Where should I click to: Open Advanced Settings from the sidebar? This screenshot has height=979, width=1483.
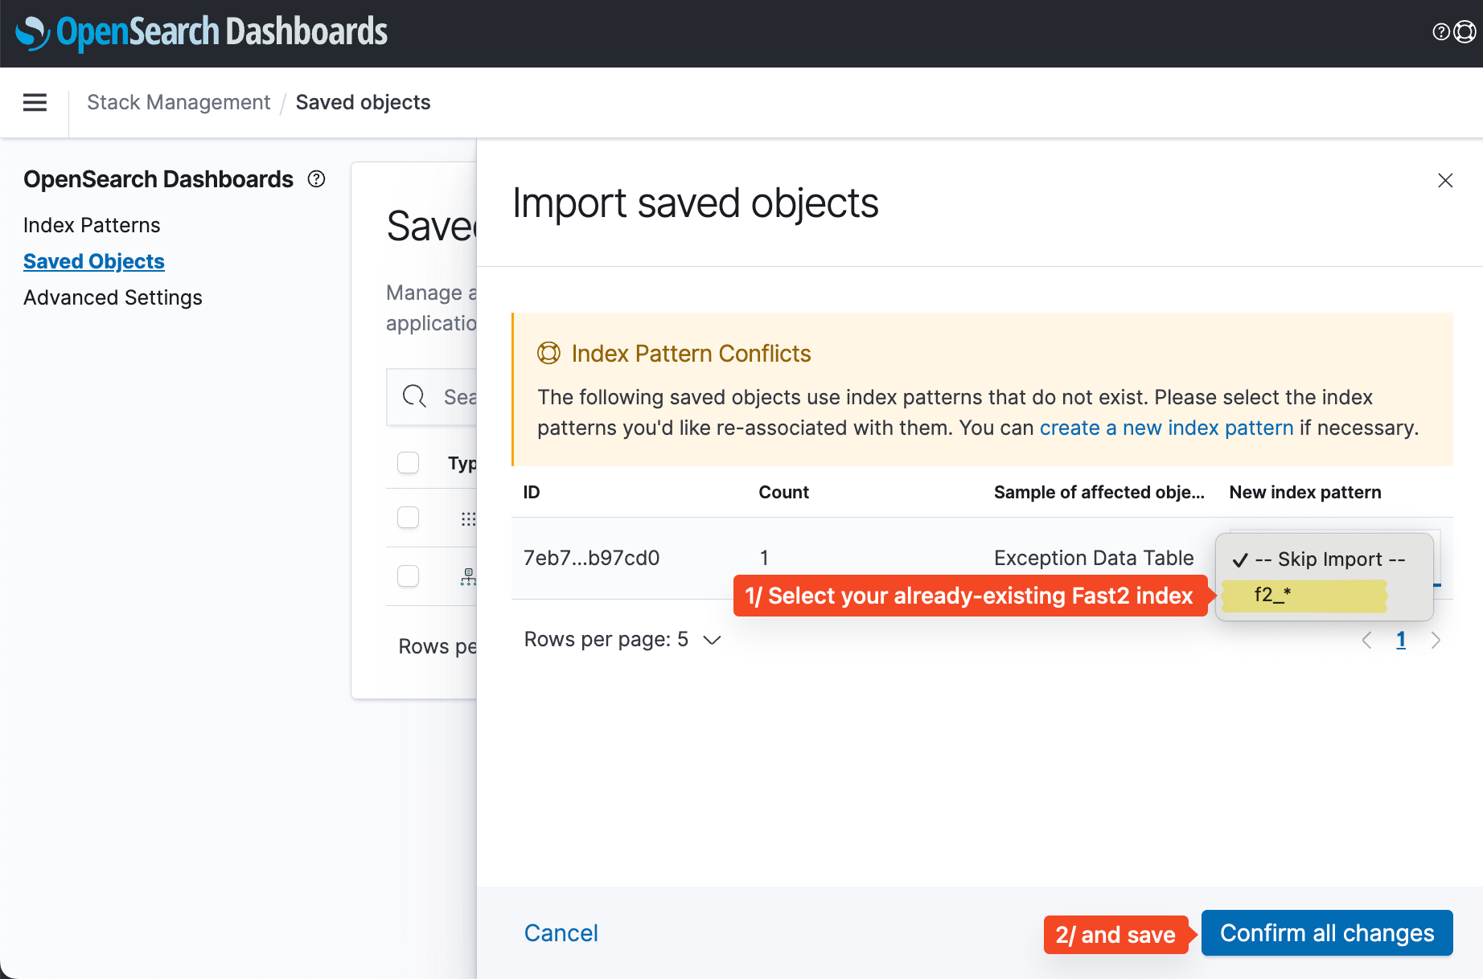click(113, 297)
